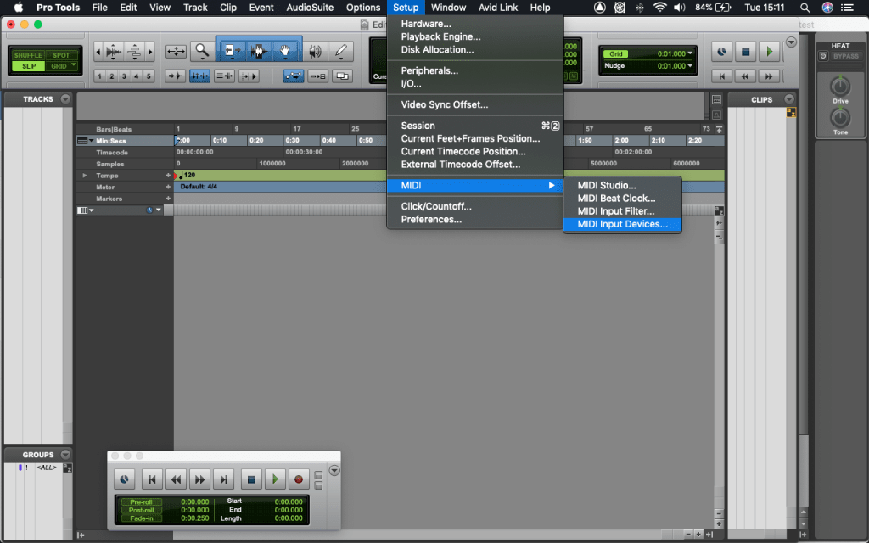Image resolution: width=869 pixels, height=543 pixels.
Task: Open the AudioSuite menu
Action: (310, 7)
